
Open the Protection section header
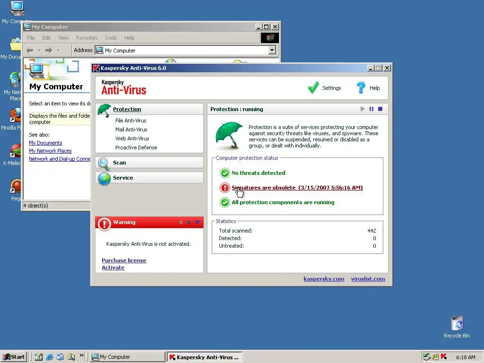(x=127, y=109)
